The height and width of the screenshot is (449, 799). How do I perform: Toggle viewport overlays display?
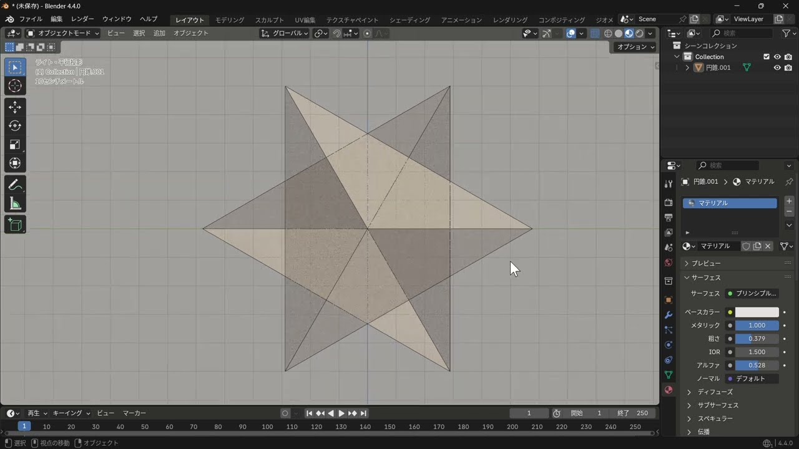(571, 33)
